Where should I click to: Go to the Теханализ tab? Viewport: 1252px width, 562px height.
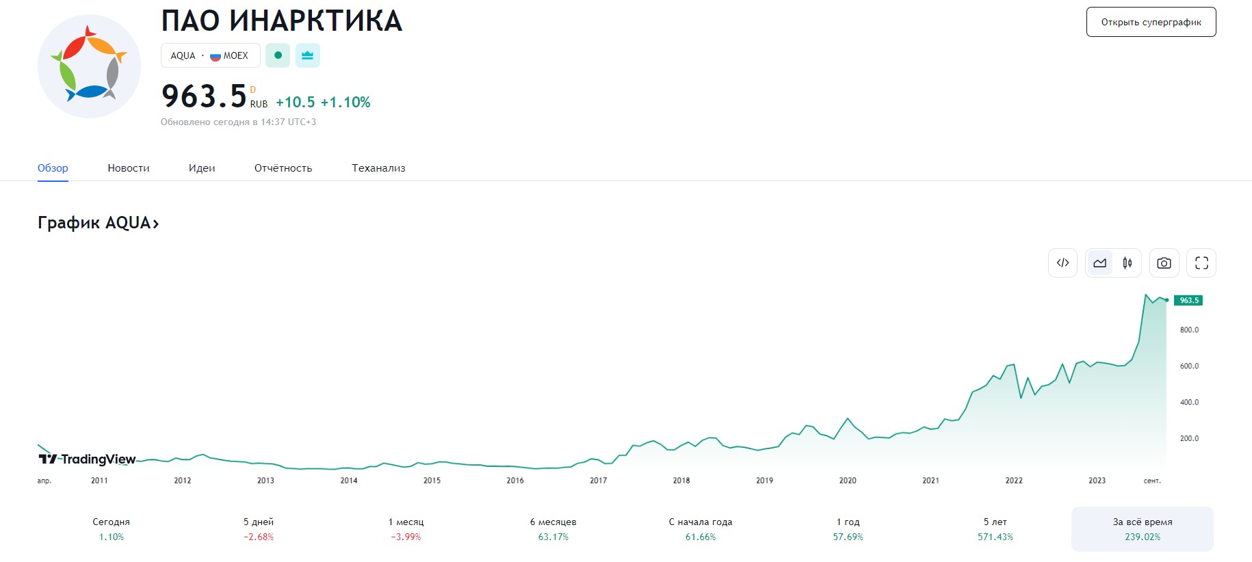click(x=378, y=168)
